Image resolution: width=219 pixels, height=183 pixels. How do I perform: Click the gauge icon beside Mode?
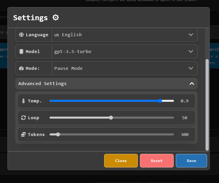[x=21, y=68]
